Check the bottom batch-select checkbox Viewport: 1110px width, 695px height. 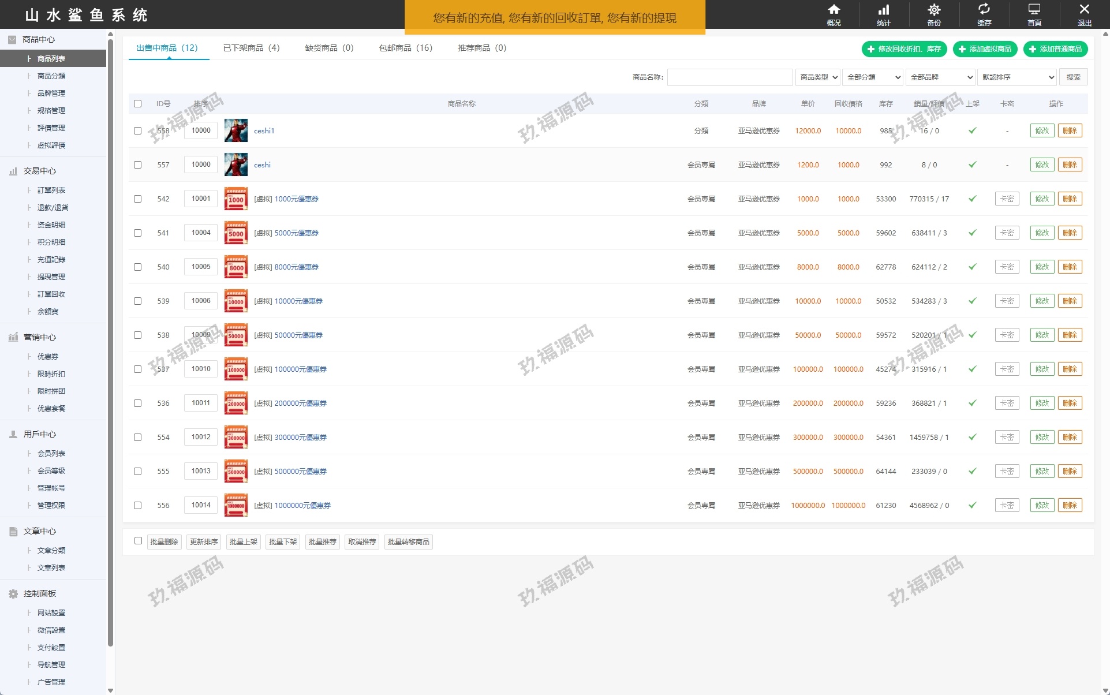[x=138, y=541]
